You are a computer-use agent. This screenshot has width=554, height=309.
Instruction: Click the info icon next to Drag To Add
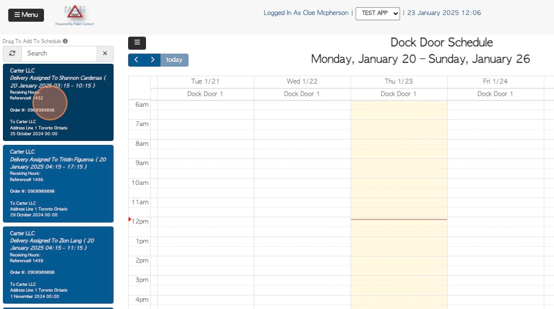coord(65,42)
